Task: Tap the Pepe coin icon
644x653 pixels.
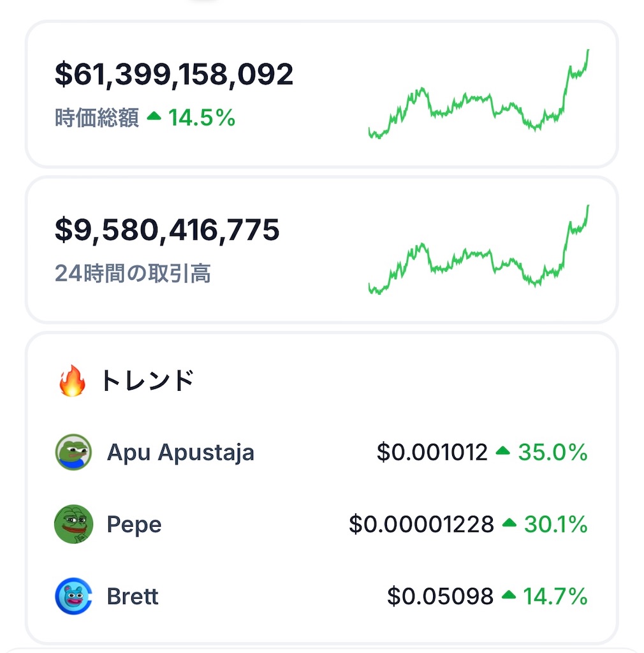Action: [x=73, y=524]
